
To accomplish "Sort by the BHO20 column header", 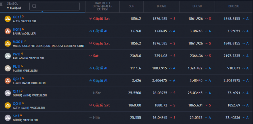I will pos(161,6).
